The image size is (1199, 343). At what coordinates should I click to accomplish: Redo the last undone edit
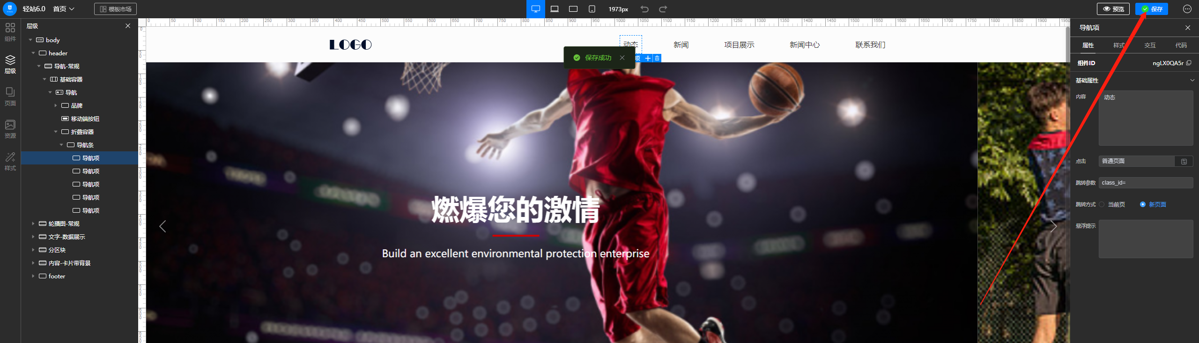(663, 9)
